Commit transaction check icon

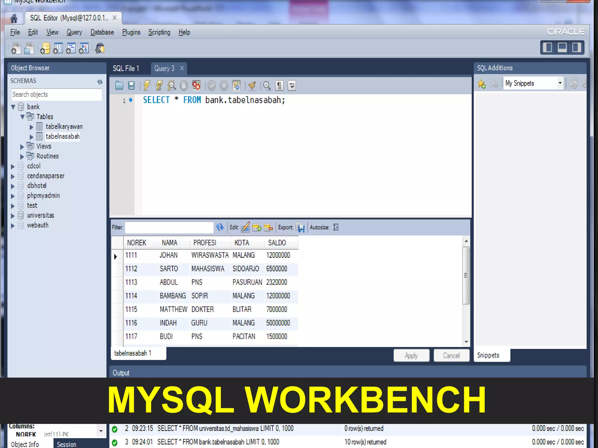[212, 85]
